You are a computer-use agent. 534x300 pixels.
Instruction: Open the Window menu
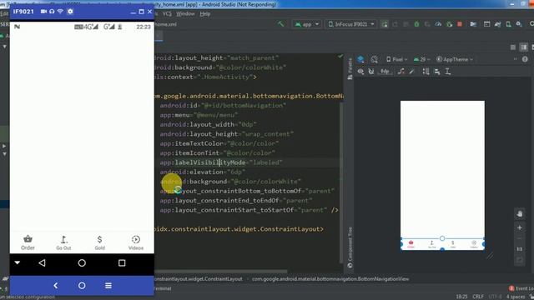click(185, 14)
